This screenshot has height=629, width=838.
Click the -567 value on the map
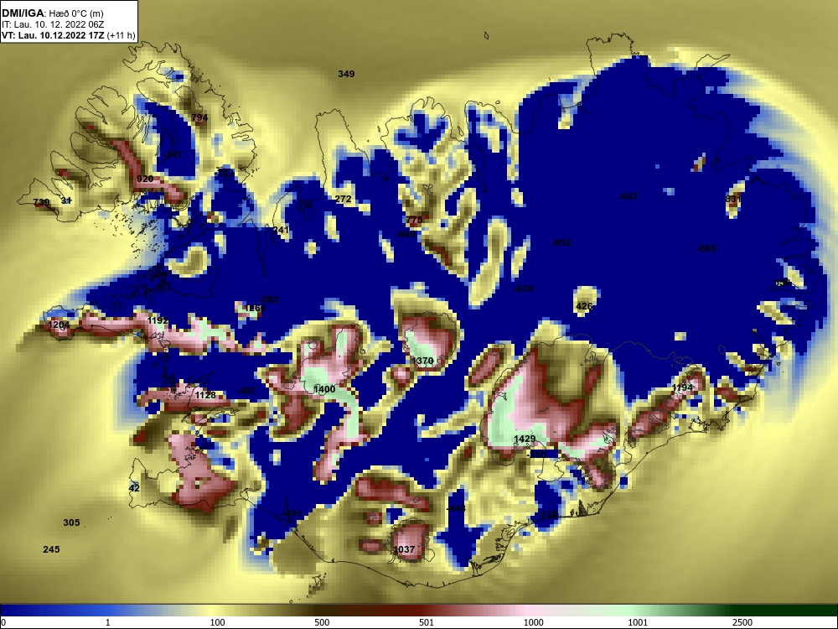[x=246, y=391]
